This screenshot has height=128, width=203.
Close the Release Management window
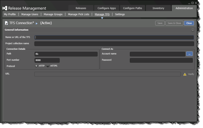pos(196,3)
